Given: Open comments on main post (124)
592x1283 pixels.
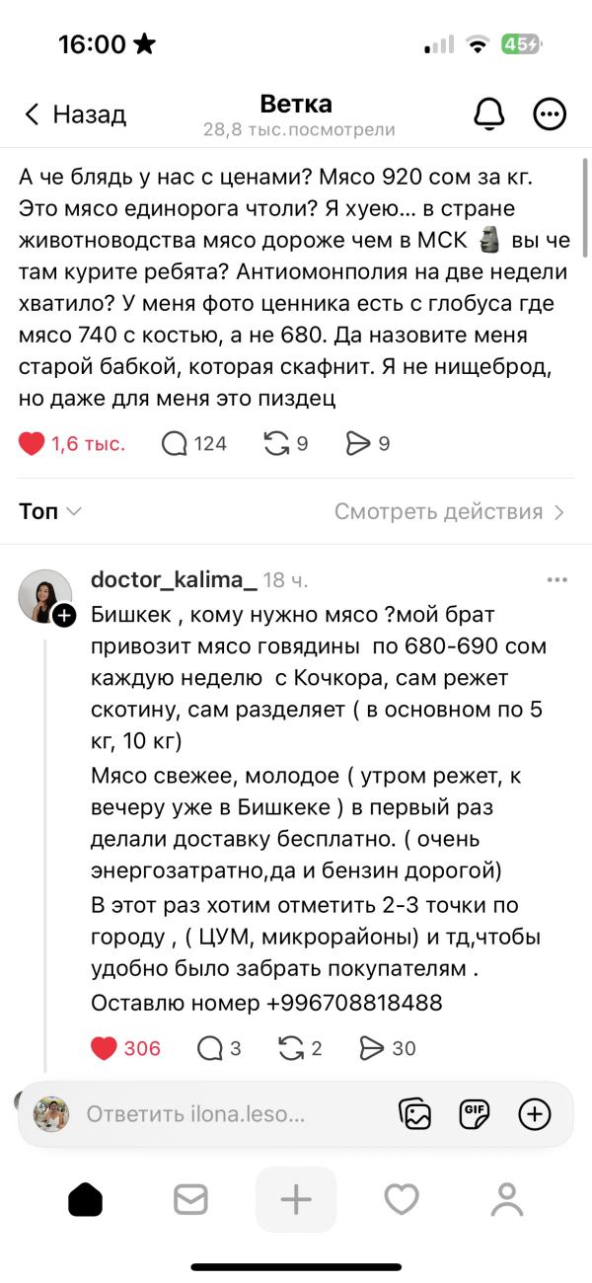Looking at the screenshot, I should coord(175,444).
